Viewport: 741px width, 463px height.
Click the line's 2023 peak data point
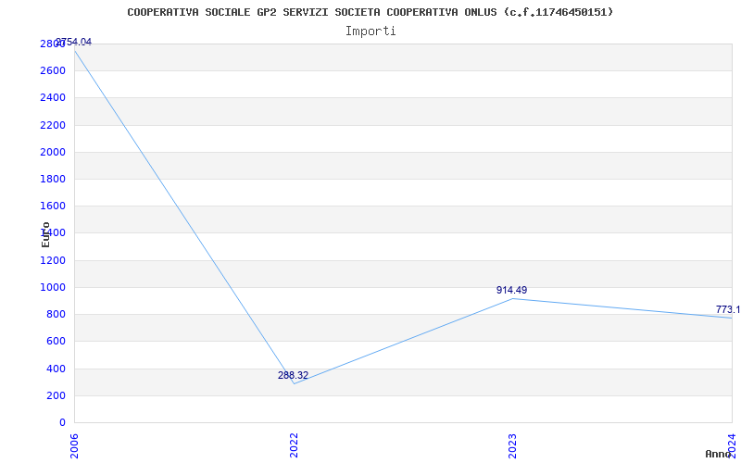point(513,298)
